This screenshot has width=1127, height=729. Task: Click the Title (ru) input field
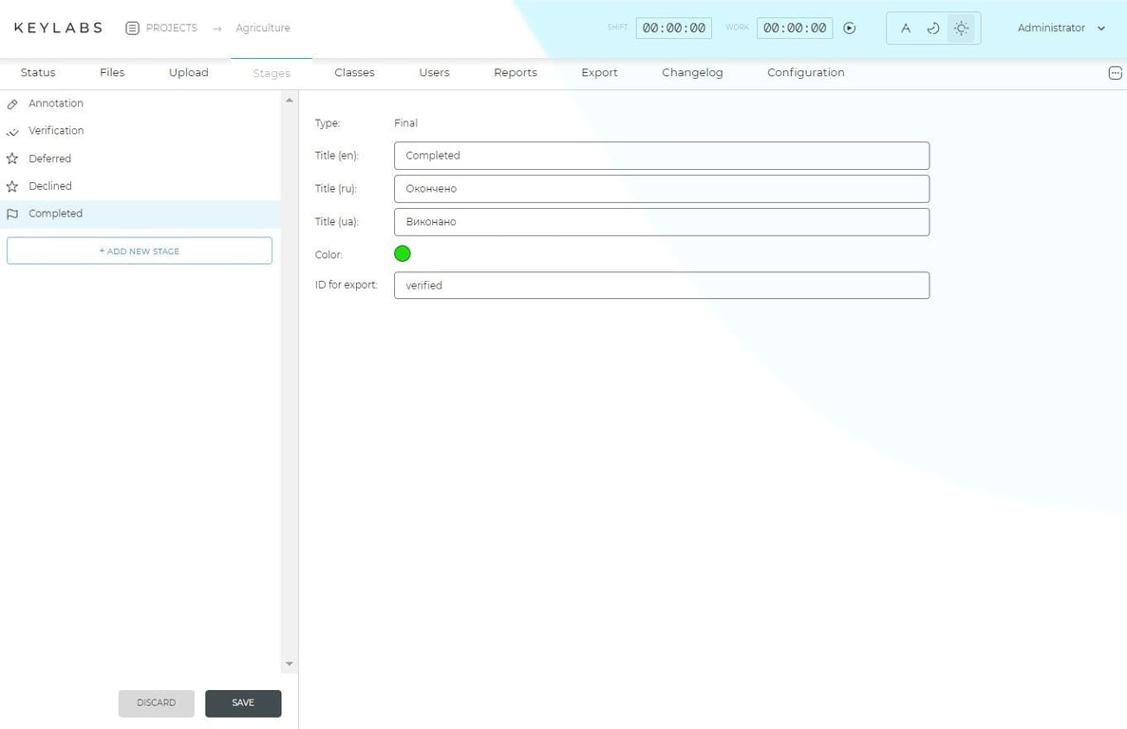pos(661,189)
